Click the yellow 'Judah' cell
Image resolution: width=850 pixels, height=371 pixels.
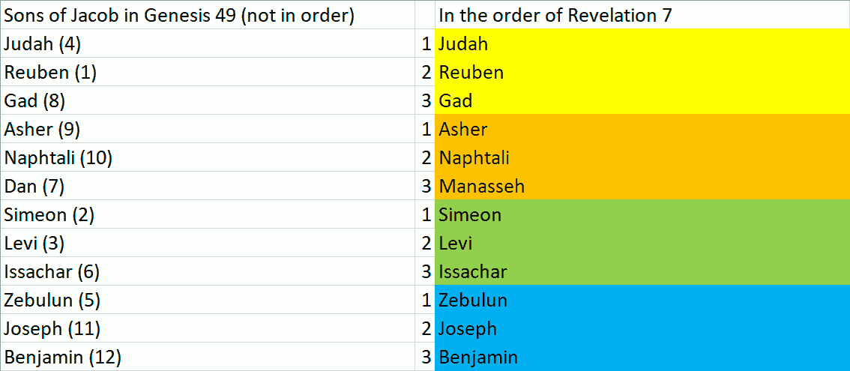[463, 44]
